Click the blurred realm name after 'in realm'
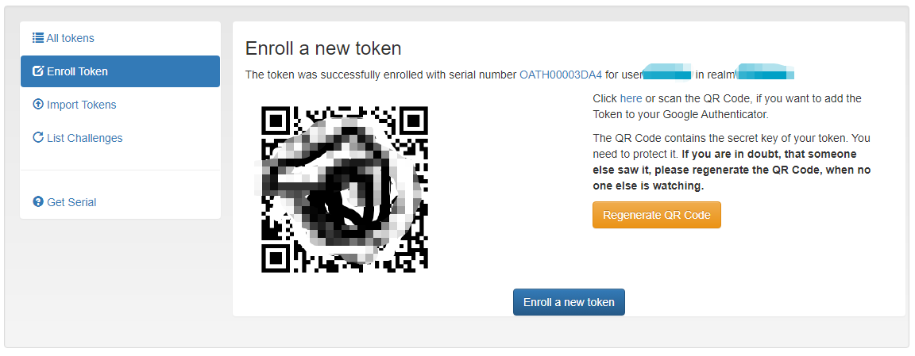The width and height of the screenshot is (915, 356). [765, 72]
